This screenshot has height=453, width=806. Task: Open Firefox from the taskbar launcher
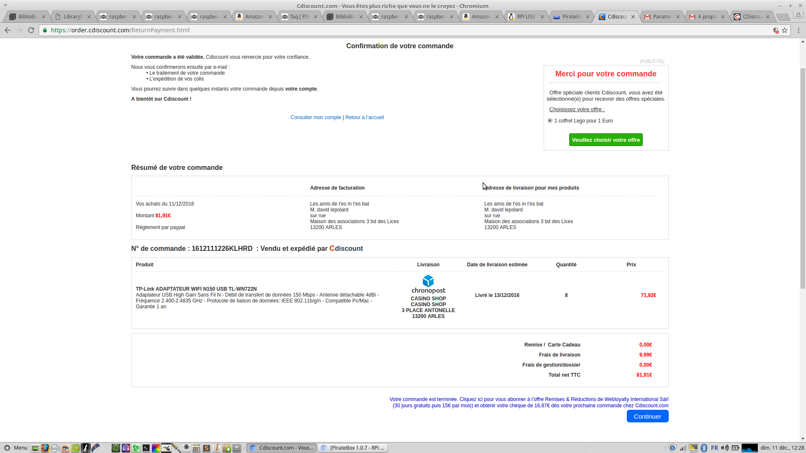pyautogui.click(x=45, y=448)
